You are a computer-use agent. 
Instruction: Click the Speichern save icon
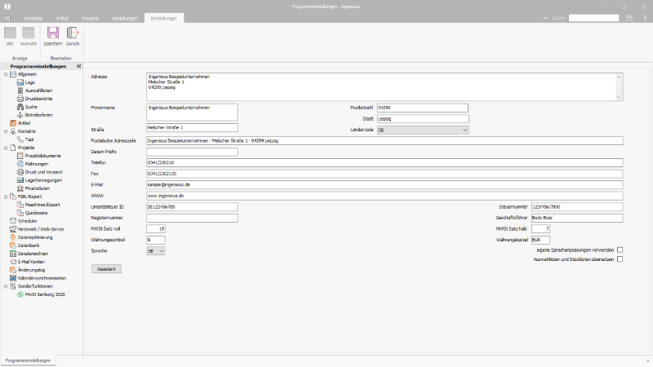click(53, 33)
